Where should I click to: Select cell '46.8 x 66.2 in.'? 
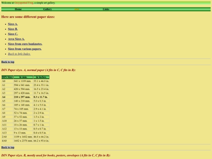41,137
